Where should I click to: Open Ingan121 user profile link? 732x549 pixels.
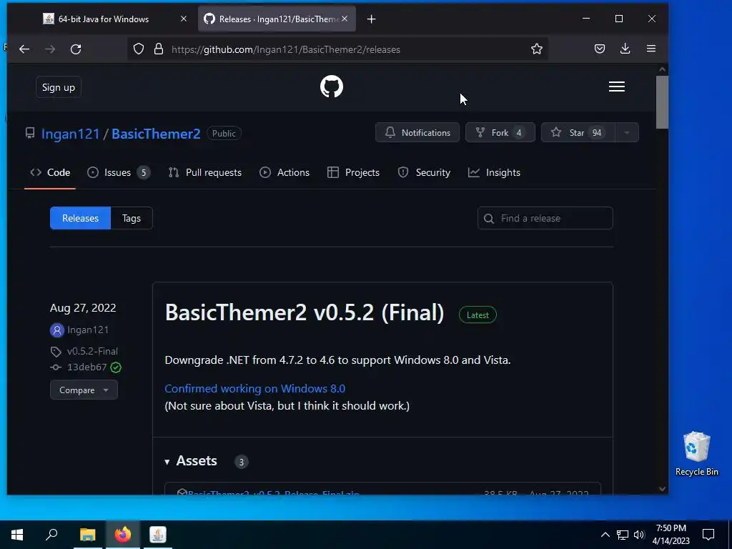71,134
